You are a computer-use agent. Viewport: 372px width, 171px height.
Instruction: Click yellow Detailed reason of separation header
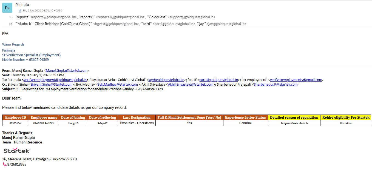pos(294,118)
